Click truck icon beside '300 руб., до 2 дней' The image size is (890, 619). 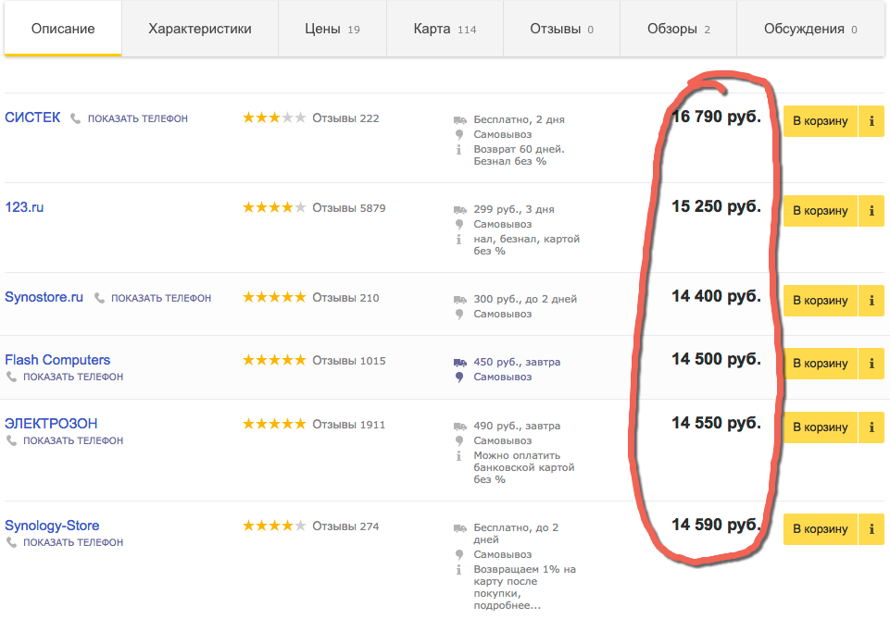coord(459,299)
